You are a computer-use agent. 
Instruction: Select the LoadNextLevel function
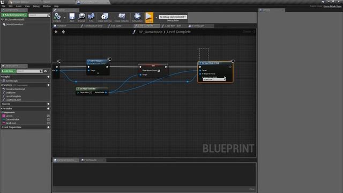pos(13,100)
